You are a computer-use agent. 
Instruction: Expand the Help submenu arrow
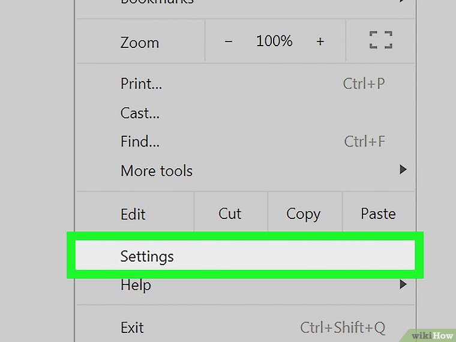coord(403,284)
